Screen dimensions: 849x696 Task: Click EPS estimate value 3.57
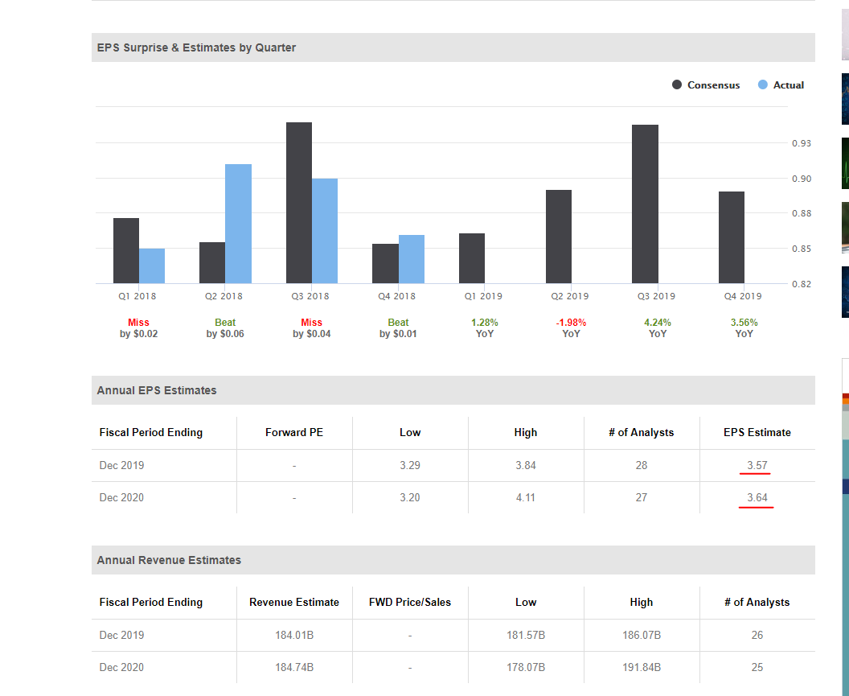tap(757, 465)
